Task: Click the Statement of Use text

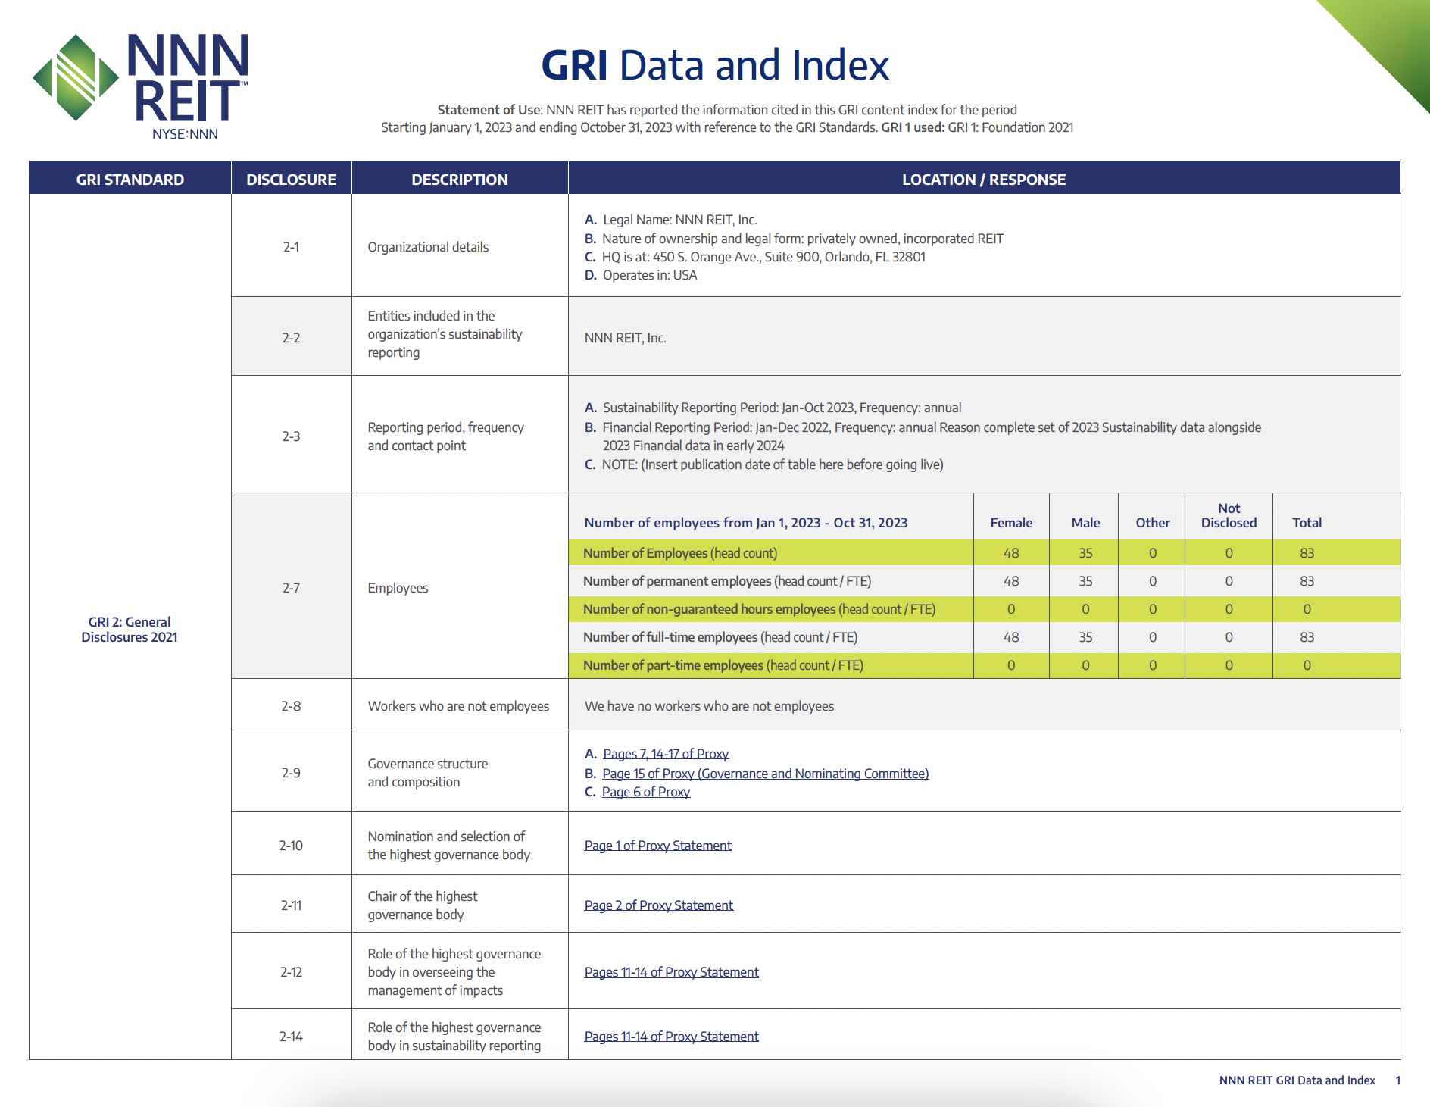Action: (x=488, y=108)
